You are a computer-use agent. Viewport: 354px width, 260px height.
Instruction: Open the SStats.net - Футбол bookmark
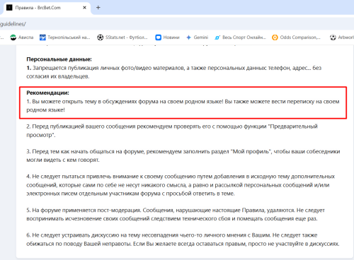(x=122, y=37)
